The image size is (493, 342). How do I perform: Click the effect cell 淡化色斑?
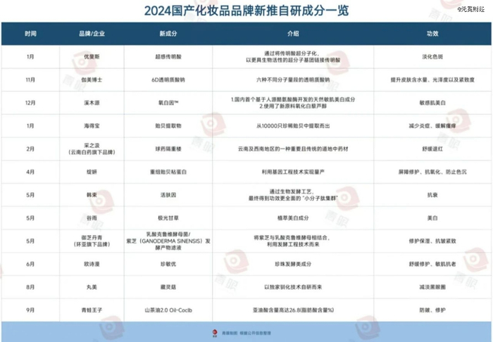point(432,57)
